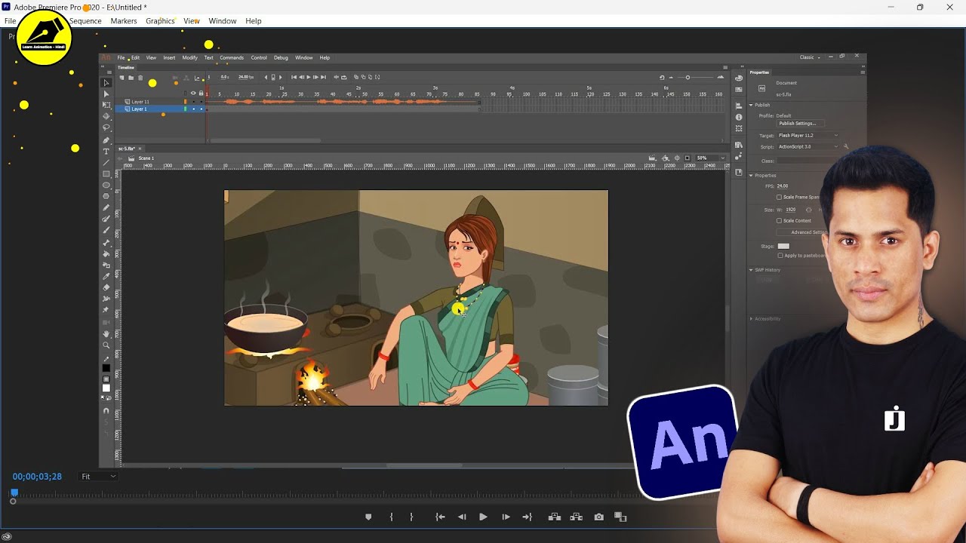Toggle center stage icon above canvas
966x543 pixels.
[x=677, y=158]
